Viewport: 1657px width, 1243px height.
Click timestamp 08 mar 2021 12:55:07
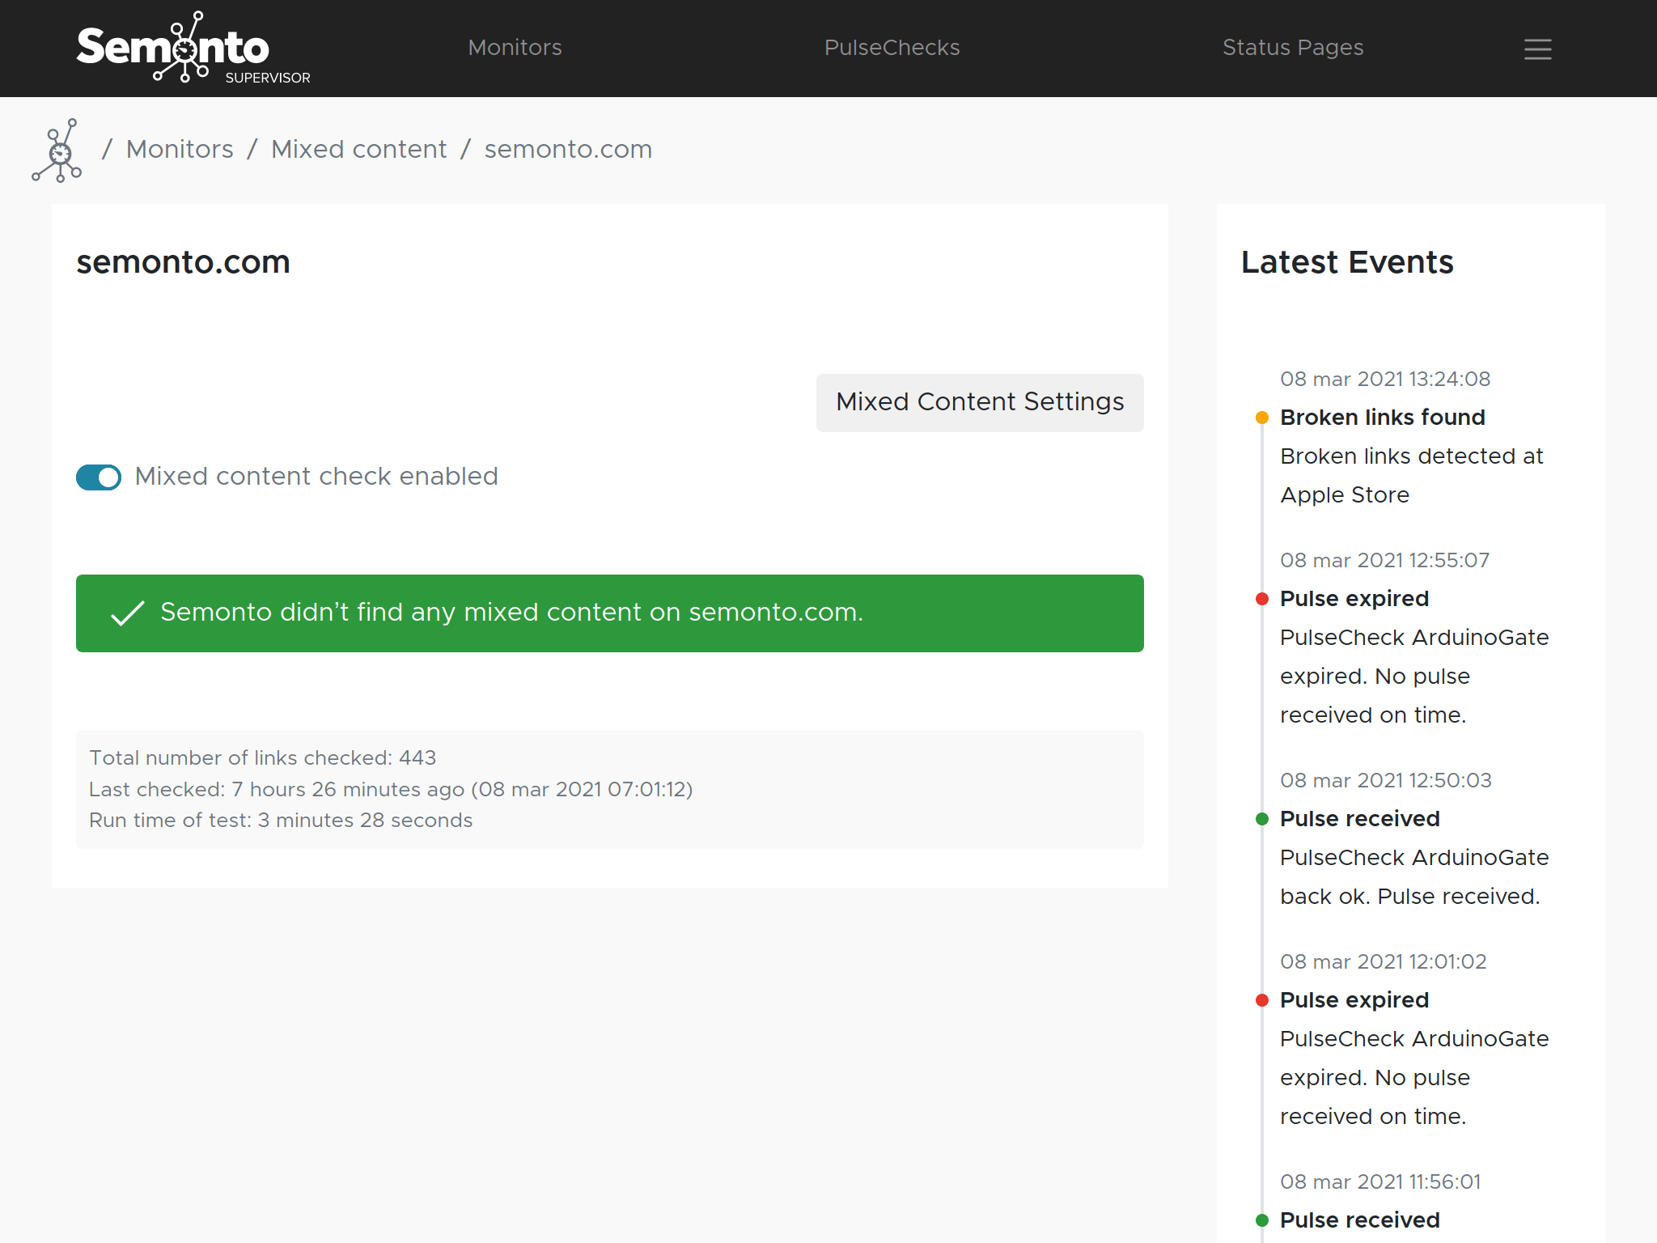click(x=1385, y=561)
